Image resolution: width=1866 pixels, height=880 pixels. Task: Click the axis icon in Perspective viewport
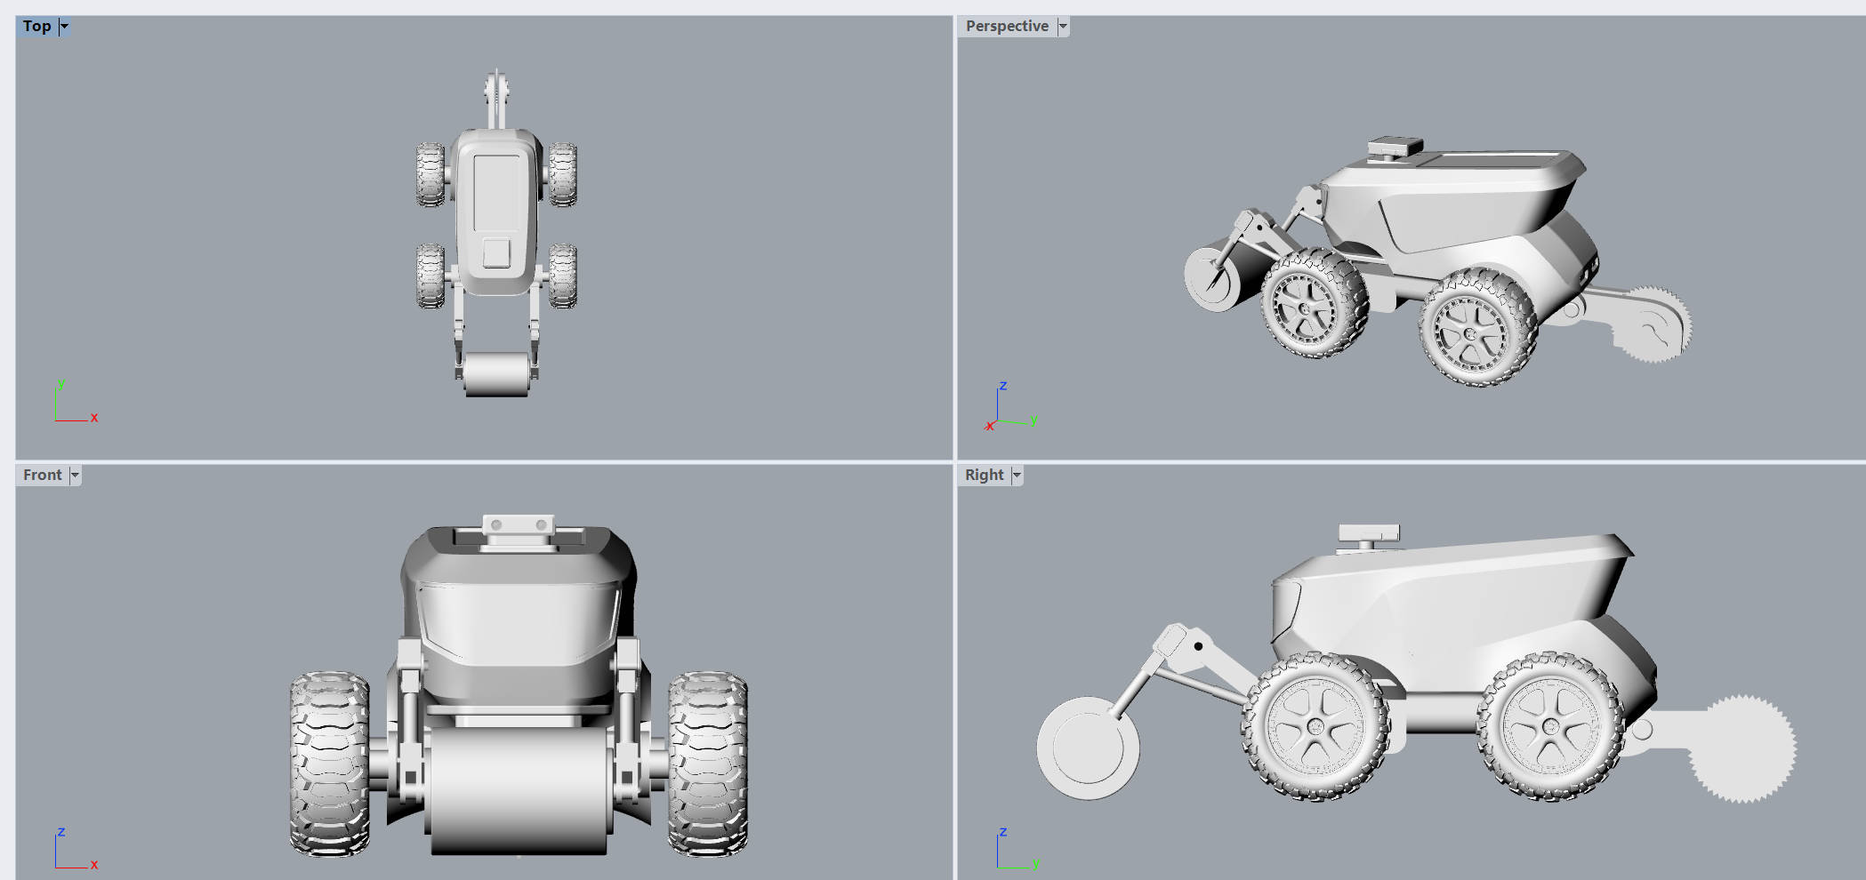[1011, 407]
